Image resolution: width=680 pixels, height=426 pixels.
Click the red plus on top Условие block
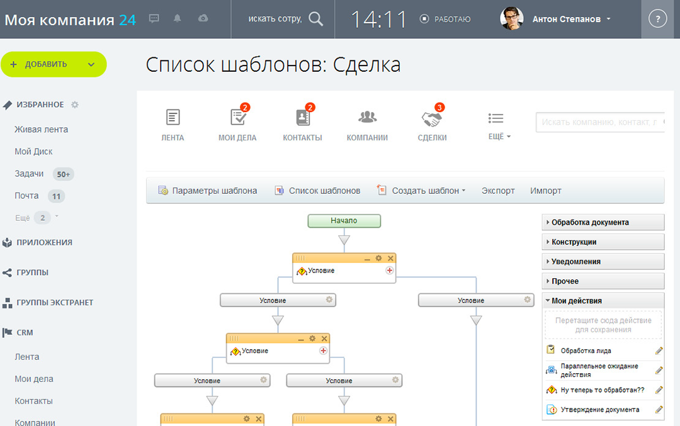click(389, 271)
